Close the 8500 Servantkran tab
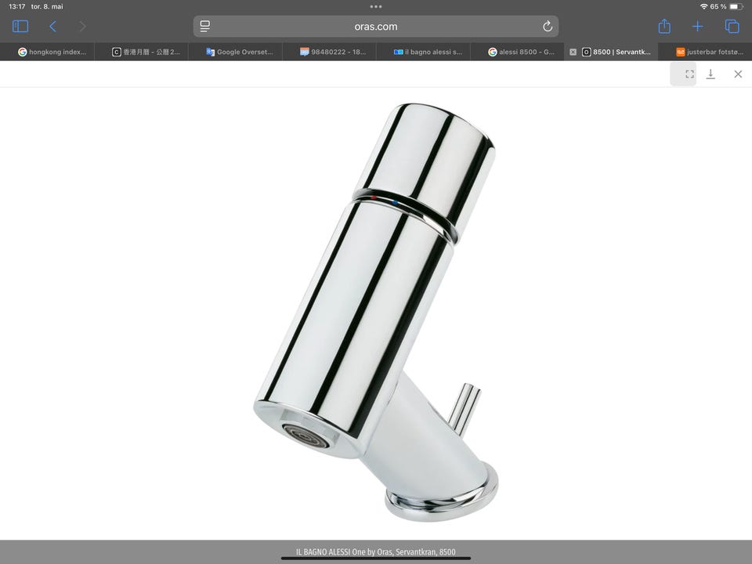The width and height of the screenshot is (752, 564). click(x=573, y=52)
